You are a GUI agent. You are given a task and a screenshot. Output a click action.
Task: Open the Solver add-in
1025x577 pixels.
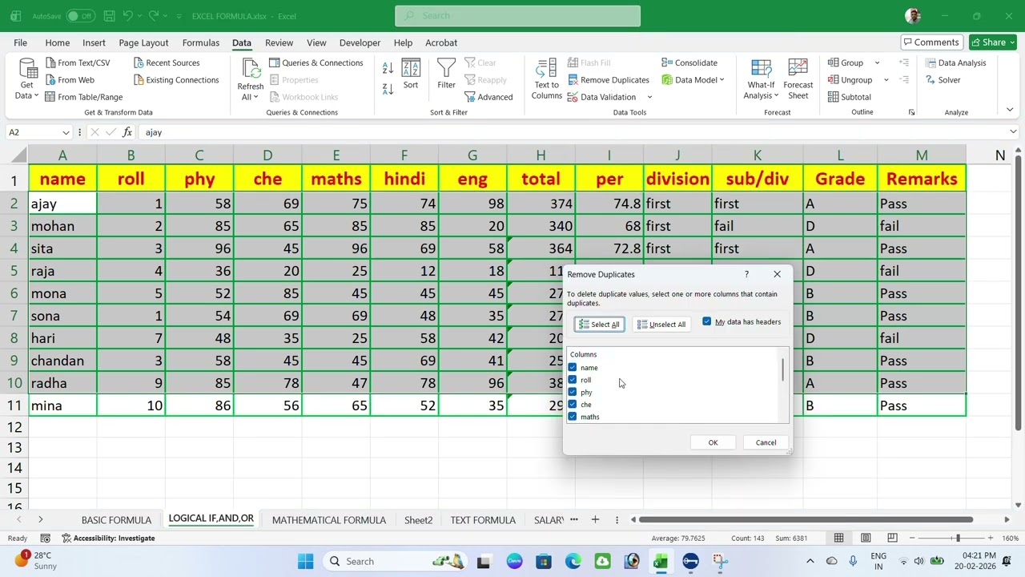tap(943, 80)
